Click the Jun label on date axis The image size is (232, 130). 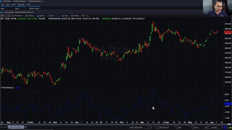coord(212,122)
